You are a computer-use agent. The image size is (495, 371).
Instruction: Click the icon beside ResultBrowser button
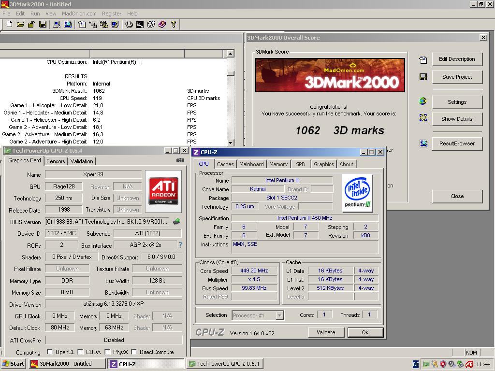coord(423,143)
